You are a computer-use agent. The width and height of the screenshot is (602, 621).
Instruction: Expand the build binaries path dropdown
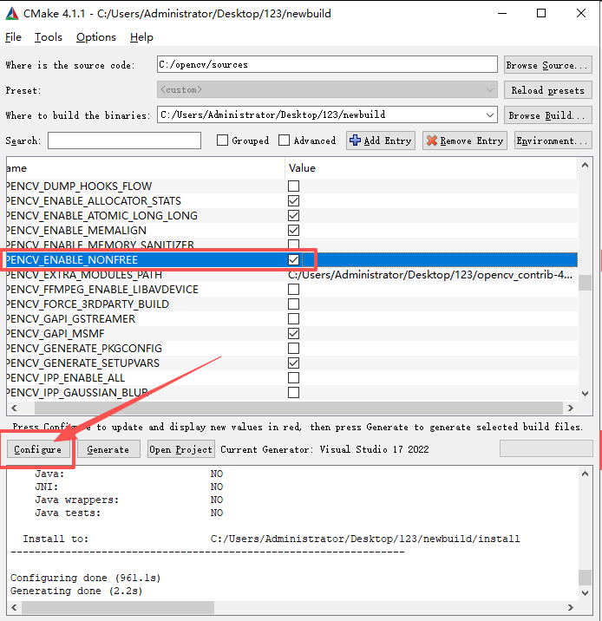coord(489,114)
